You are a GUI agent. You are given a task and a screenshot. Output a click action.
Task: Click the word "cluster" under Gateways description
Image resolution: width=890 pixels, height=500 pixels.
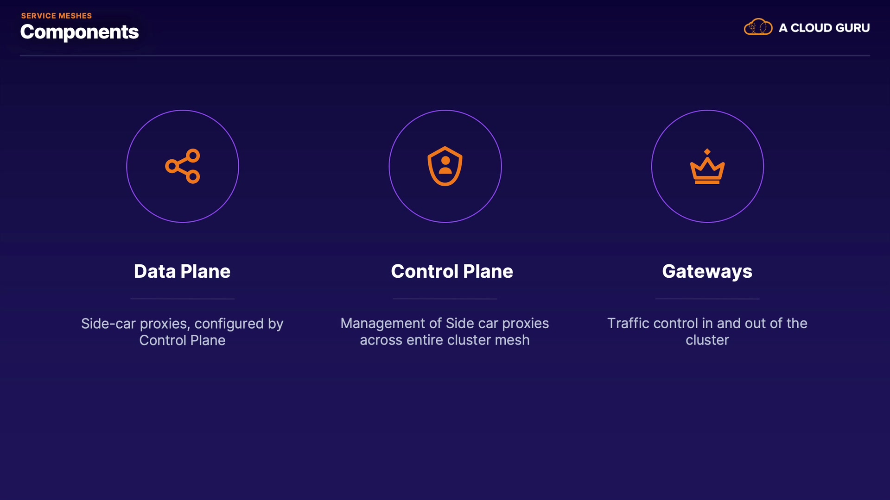tap(707, 340)
